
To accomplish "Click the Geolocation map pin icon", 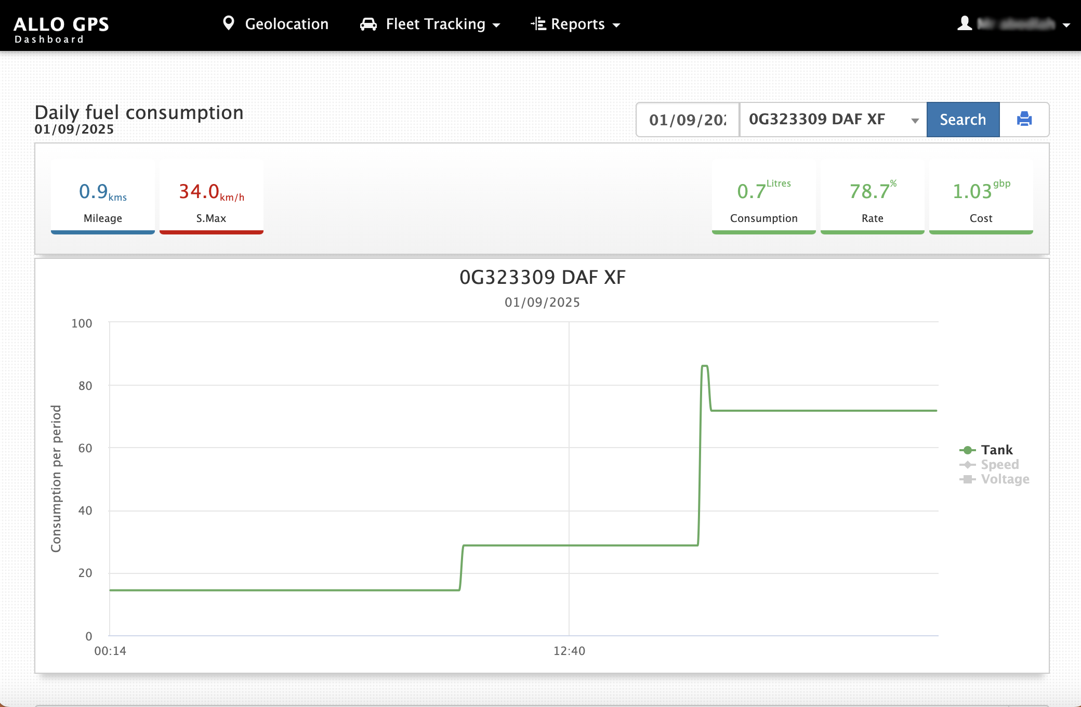I will 228,23.
